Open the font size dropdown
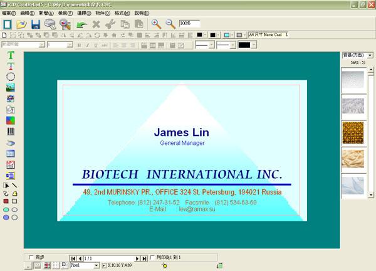Image resolution: width=376 pixels, height=271 pixels. [x=70, y=45]
